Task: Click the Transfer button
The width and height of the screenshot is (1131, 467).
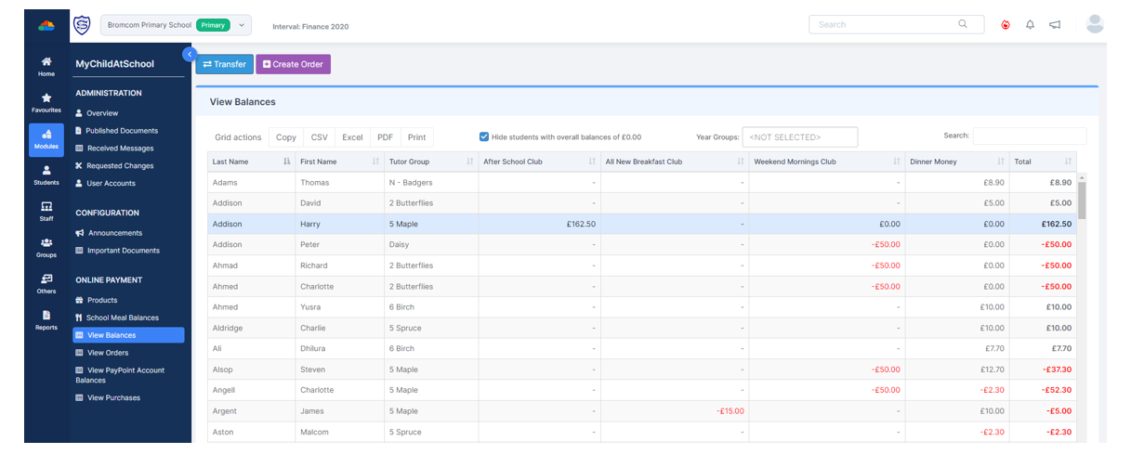Action: (x=224, y=64)
